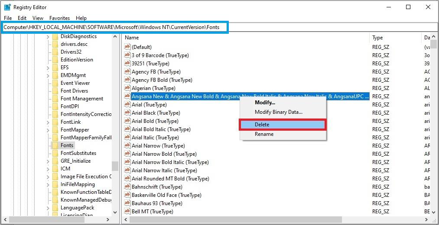Open the Edit menu
Viewport: 439px width, 225px height.
click(22, 18)
